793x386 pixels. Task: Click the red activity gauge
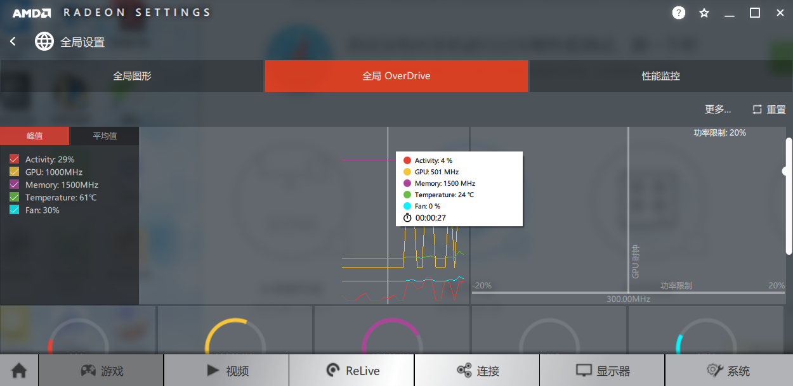click(78, 336)
